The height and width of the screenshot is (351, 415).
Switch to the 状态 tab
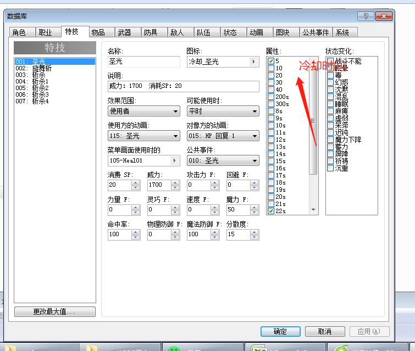coord(233,32)
